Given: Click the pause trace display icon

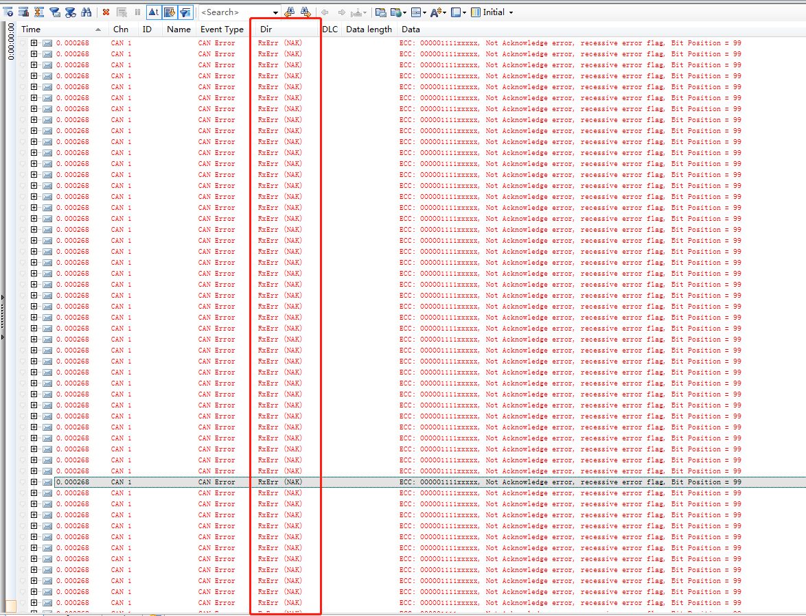Looking at the screenshot, I should point(137,12).
